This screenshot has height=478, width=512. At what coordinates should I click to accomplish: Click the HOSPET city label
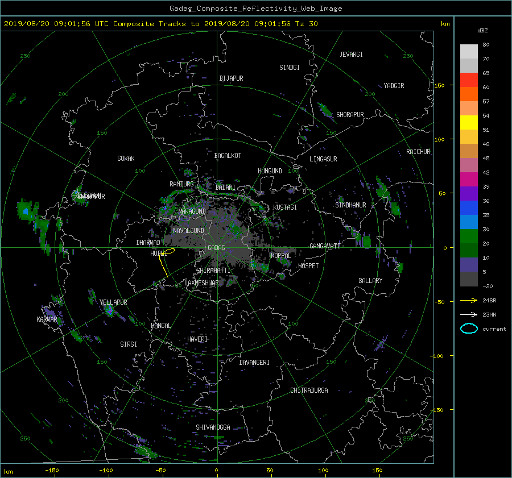pyautogui.click(x=308, y=266)
